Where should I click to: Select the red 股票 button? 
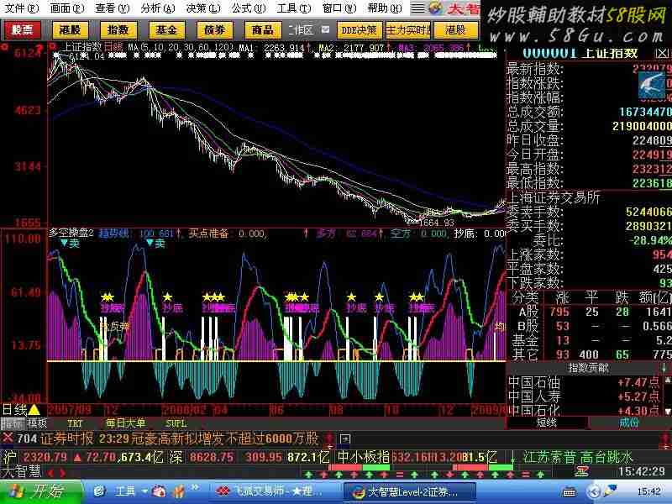coord(23,30)
